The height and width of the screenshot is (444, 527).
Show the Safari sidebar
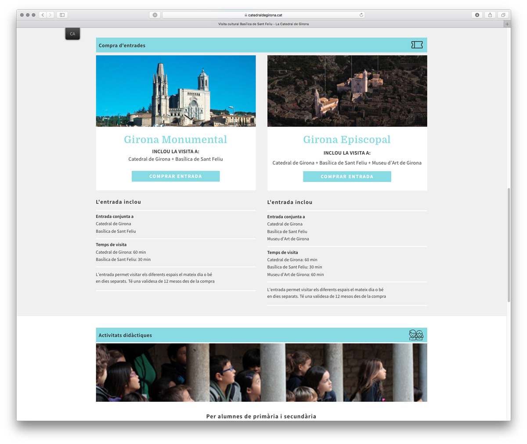pyautogui.click(x=62, y=15)
